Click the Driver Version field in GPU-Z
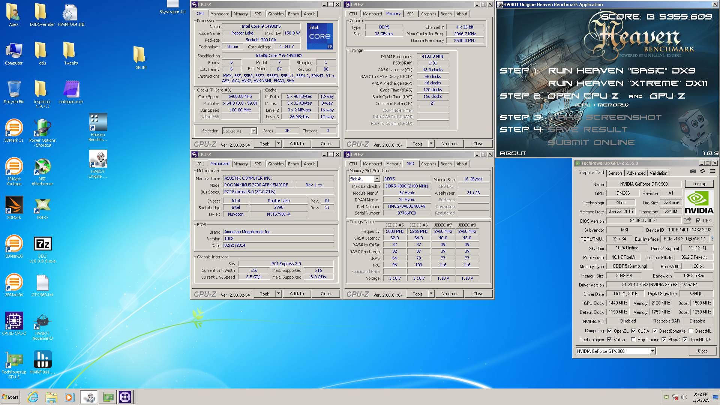Screen dimensions: 720x405 (660, 285)
